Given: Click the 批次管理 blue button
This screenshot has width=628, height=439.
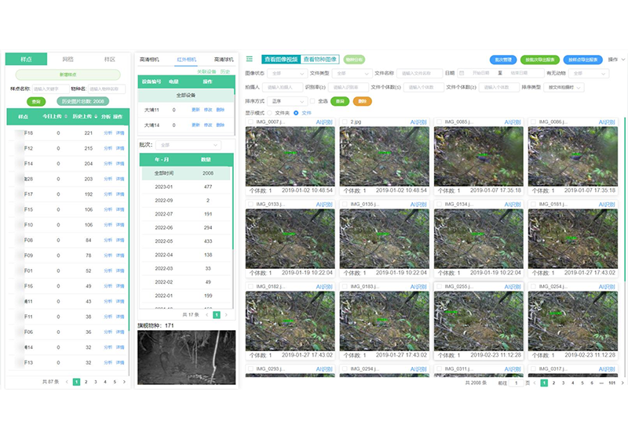Looking at the screenshot, I should tap(502, 60).
